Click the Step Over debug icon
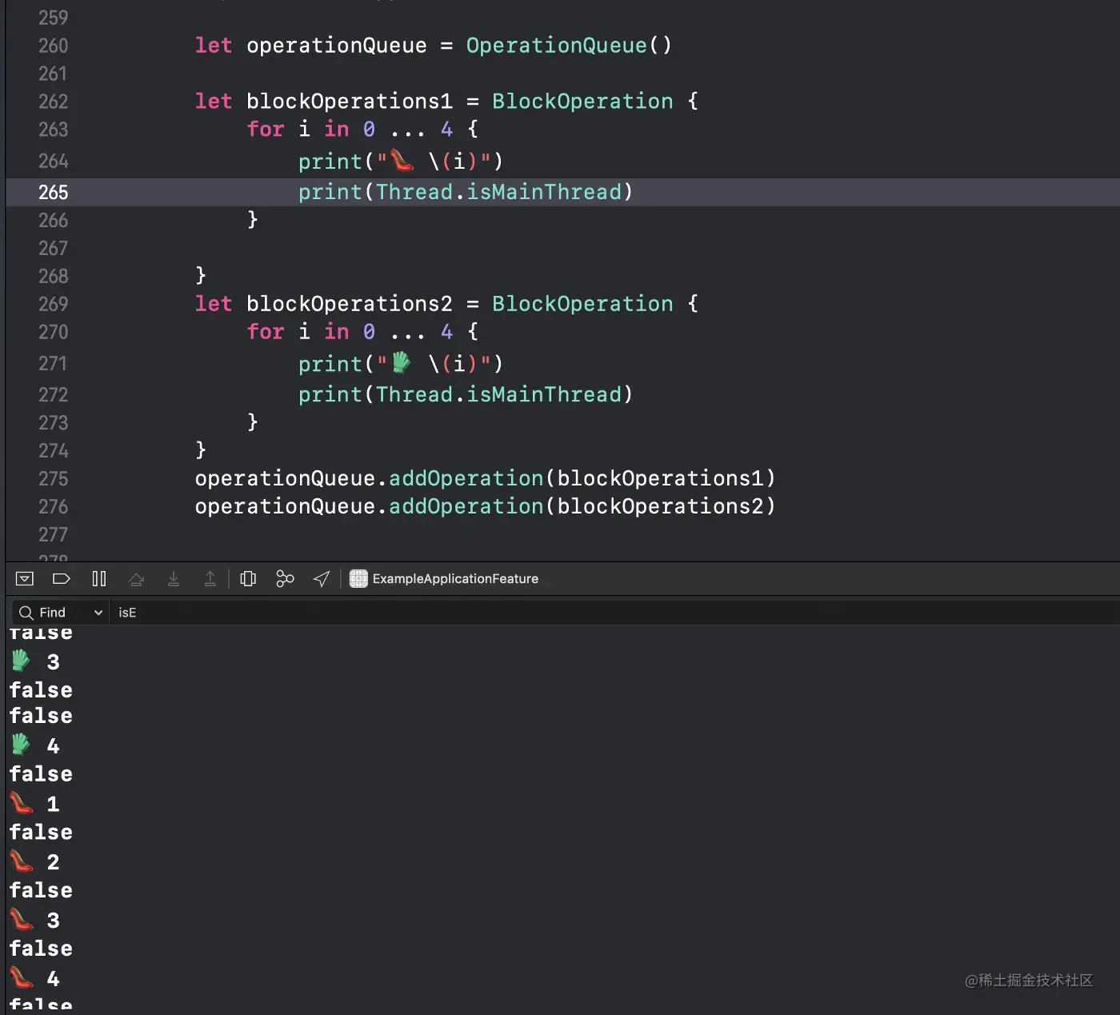Screen dimensions: 1120x1015 (x=136, y=578)
